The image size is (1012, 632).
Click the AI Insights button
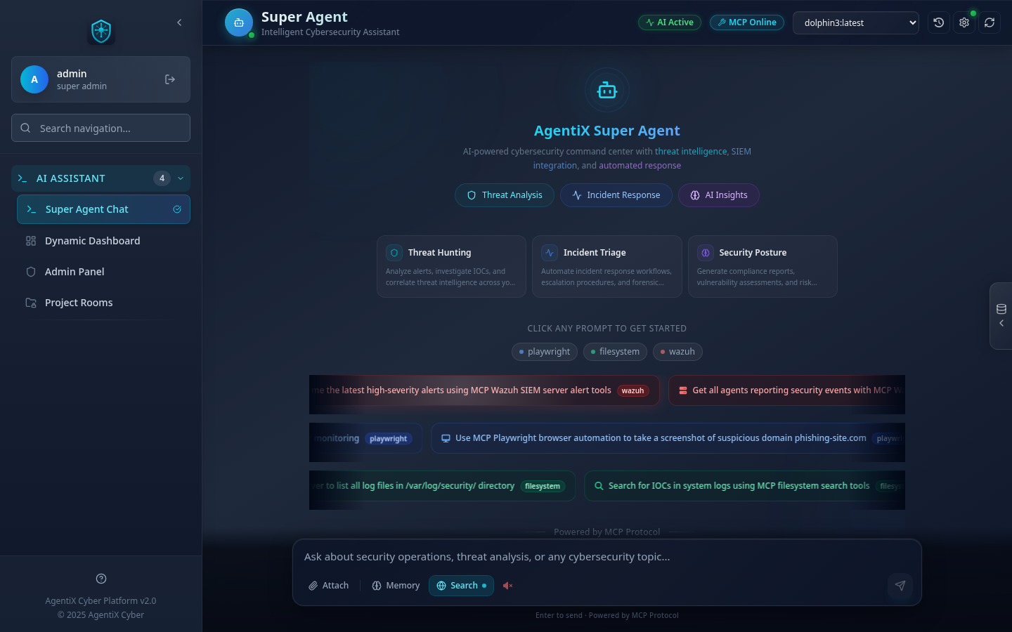point(718,195)
